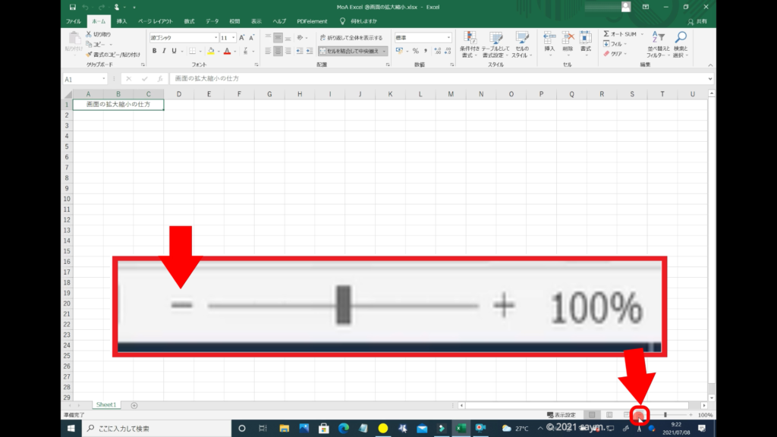The width and height of the screenshot is (777, 437).
Task: Click the zoom slider in the status bar
Action: pos(665,415)
